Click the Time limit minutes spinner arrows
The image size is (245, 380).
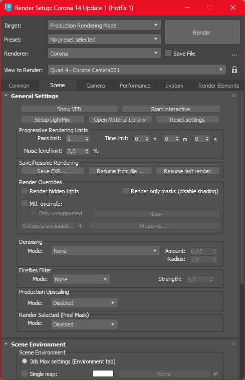pyautogui.click(x=177, y=139)
